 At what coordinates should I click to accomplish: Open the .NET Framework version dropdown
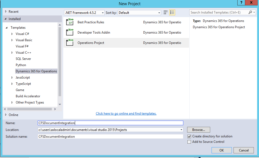click(84, 13)
